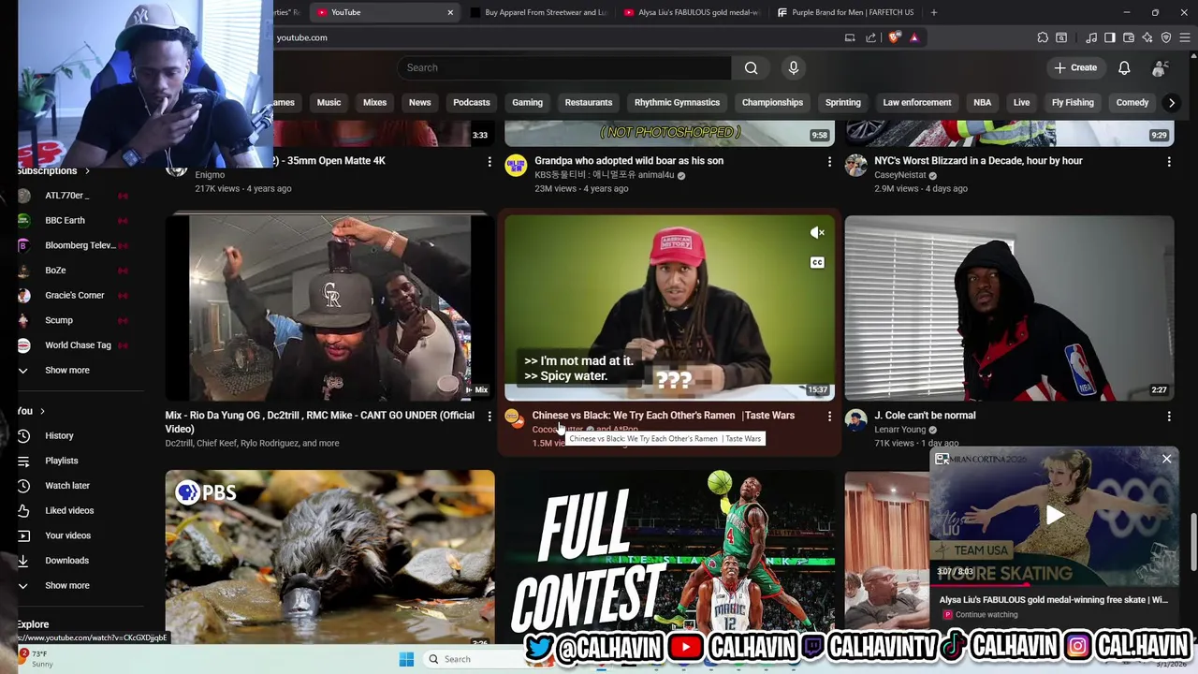Click Continue watching in the miniplayer
The width and height of the screenshot is (1198, 674).
986,615
